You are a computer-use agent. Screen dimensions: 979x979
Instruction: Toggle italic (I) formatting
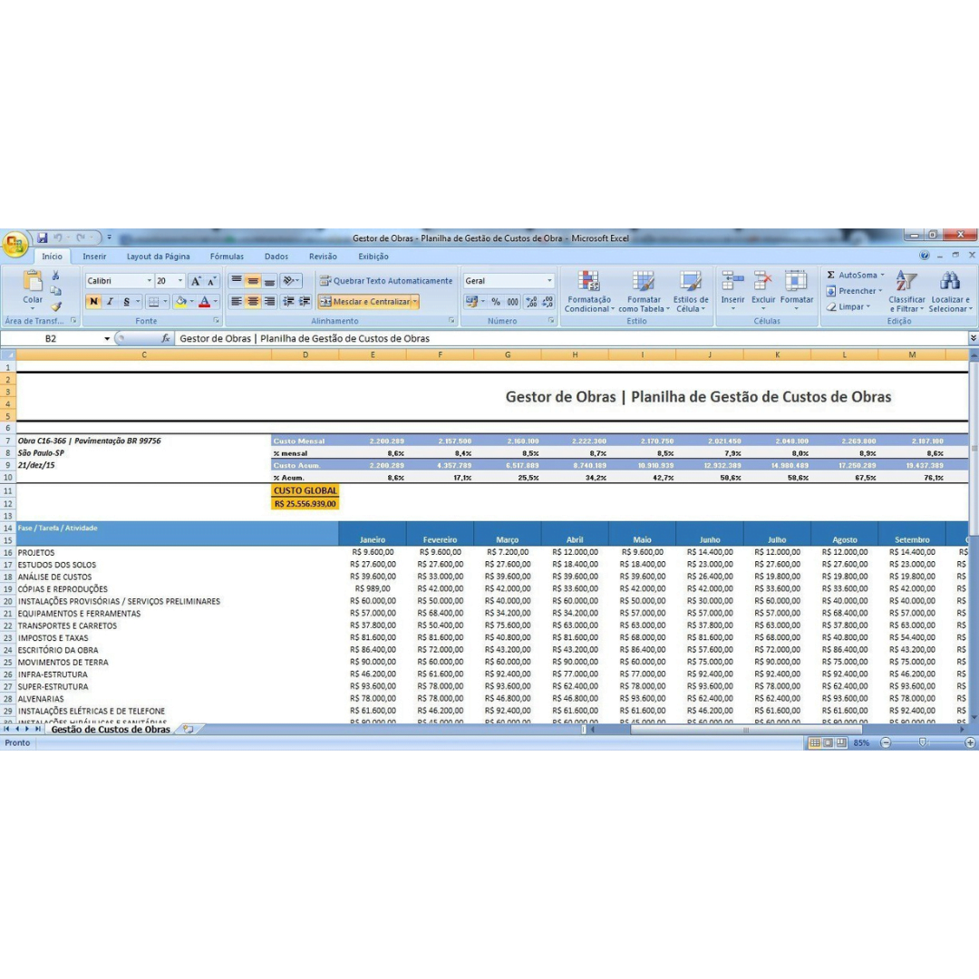(x=110, y=302)
